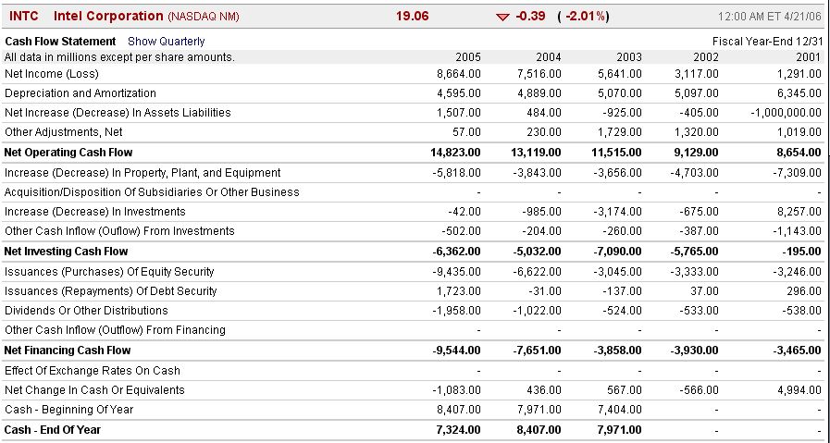
Task: Click the red down-arrow price change icon
Action: tap(502, 17)
